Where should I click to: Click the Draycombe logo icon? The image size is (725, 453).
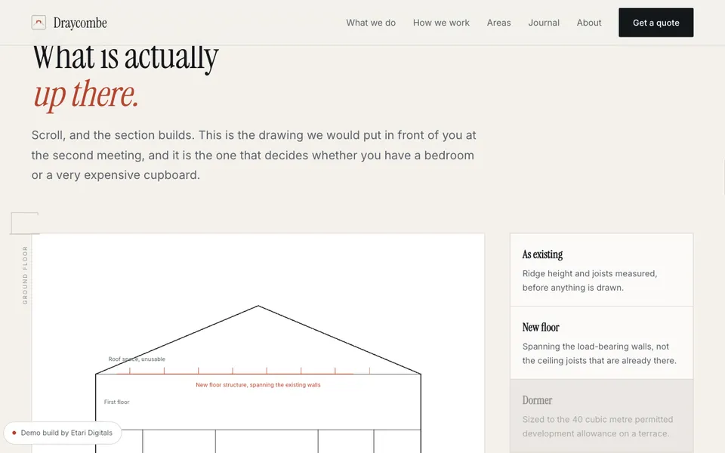39,22
